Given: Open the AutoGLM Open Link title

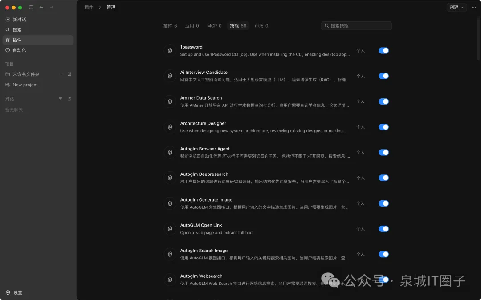Looking at the screenshot, I should (x=201, y=225).
